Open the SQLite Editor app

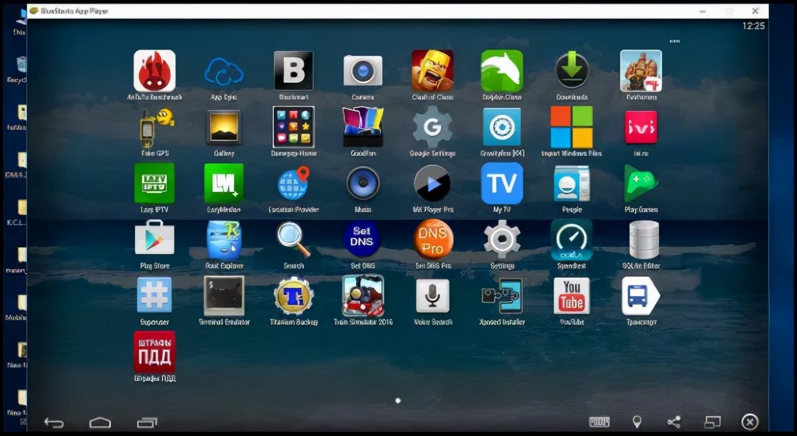tap(642, 240)
